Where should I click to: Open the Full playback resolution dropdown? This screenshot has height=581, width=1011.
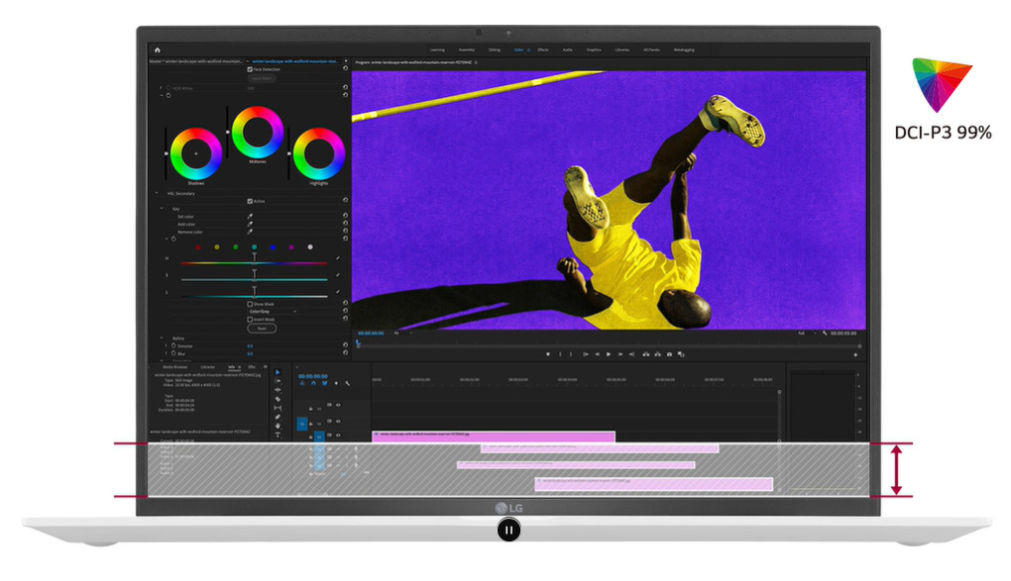(x=802, y=334)
